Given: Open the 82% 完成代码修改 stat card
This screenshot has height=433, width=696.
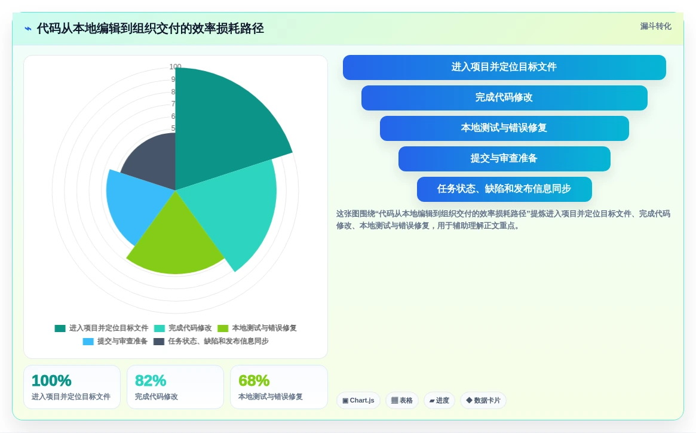Looking at the screenshot, I should (x=175, y=387).
